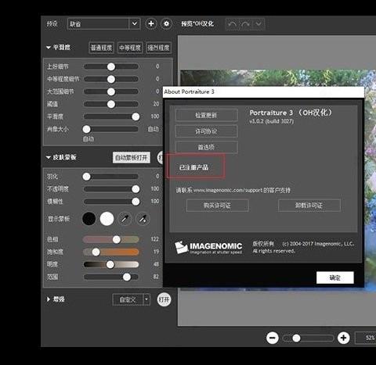Expand the 增强 section
This screenshot has width=376, height=365.
(x=49, y=299)
